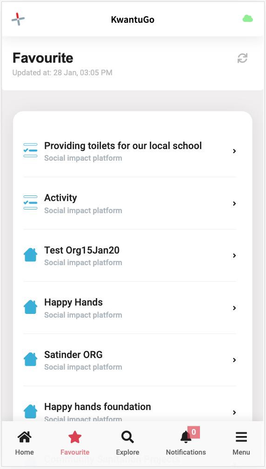The height and width of the screenshot is (469, 266).
Task: Click the checklist icon beside Providing toilets project
Action: [x=30, y=150]
